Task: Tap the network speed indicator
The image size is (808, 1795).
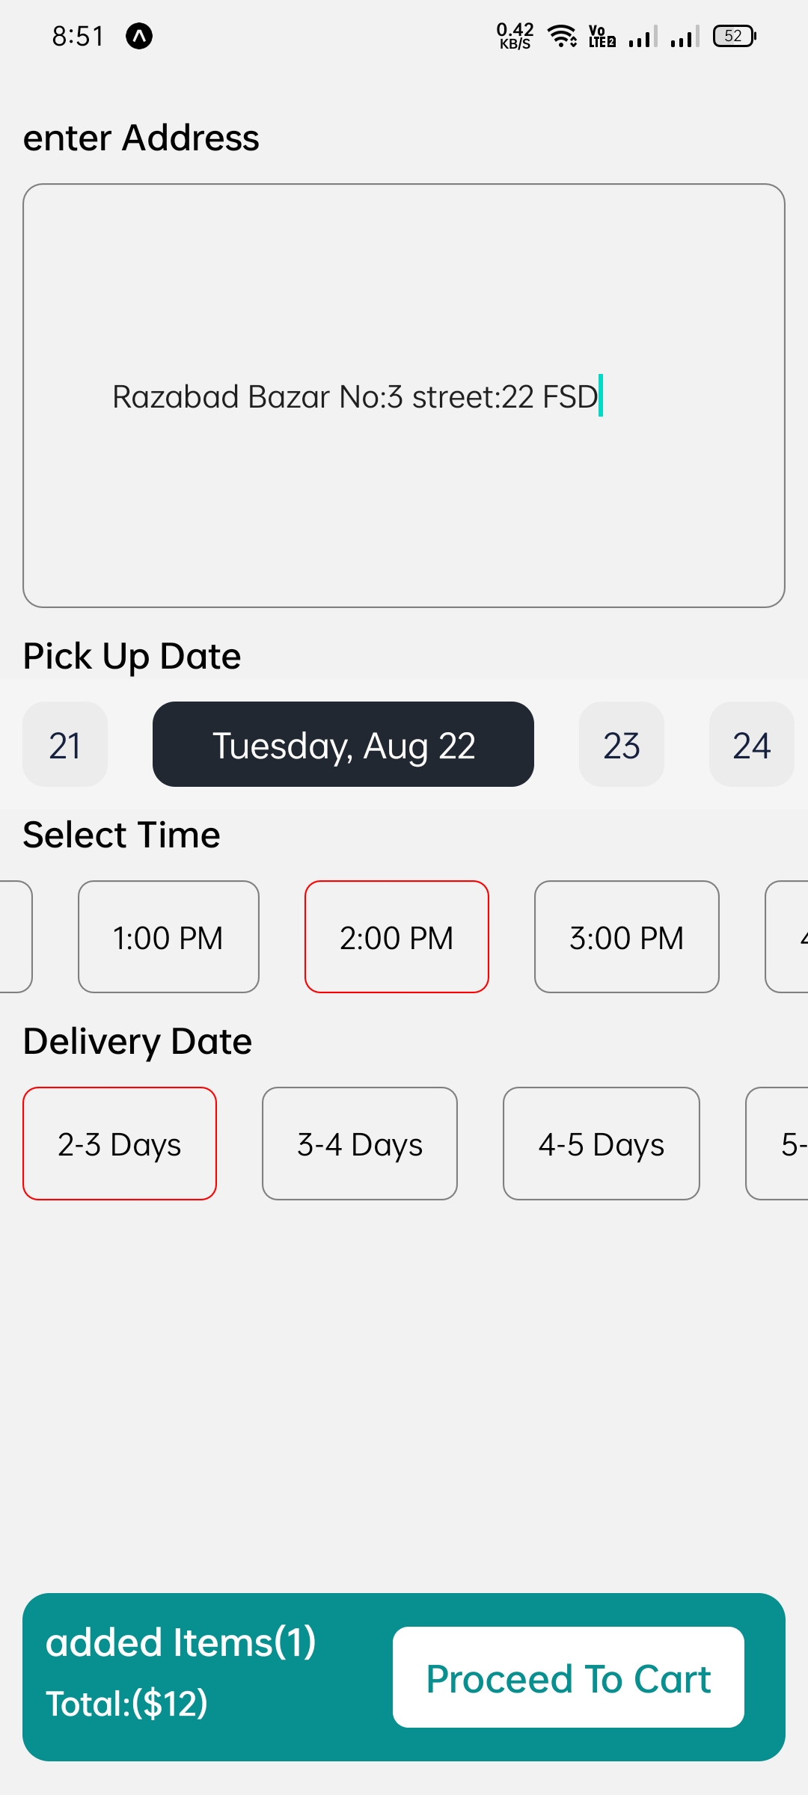Action: (x=515, y=36)
